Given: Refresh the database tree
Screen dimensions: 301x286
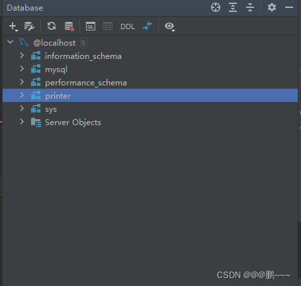Looking at the screenshot, I should click(52, 26).
